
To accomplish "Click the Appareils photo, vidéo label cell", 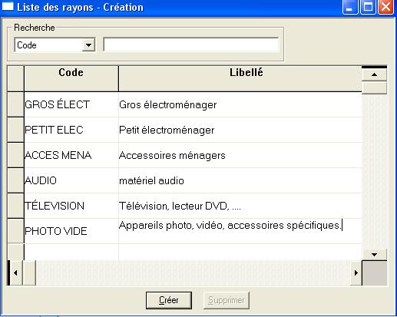I will [240, 231].
